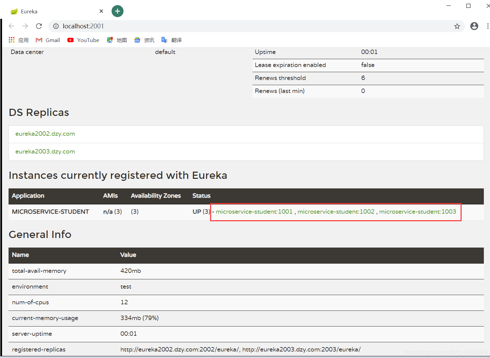The image size is (490, 358).
Task: Open the eureka2002.dzy.com replica link
Action: [45, 134]
